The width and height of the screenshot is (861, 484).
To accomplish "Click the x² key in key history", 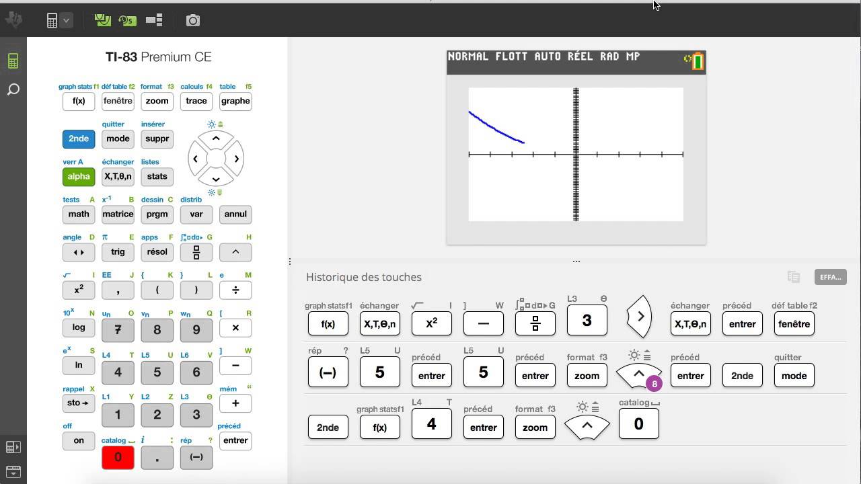I will (432, 324).
